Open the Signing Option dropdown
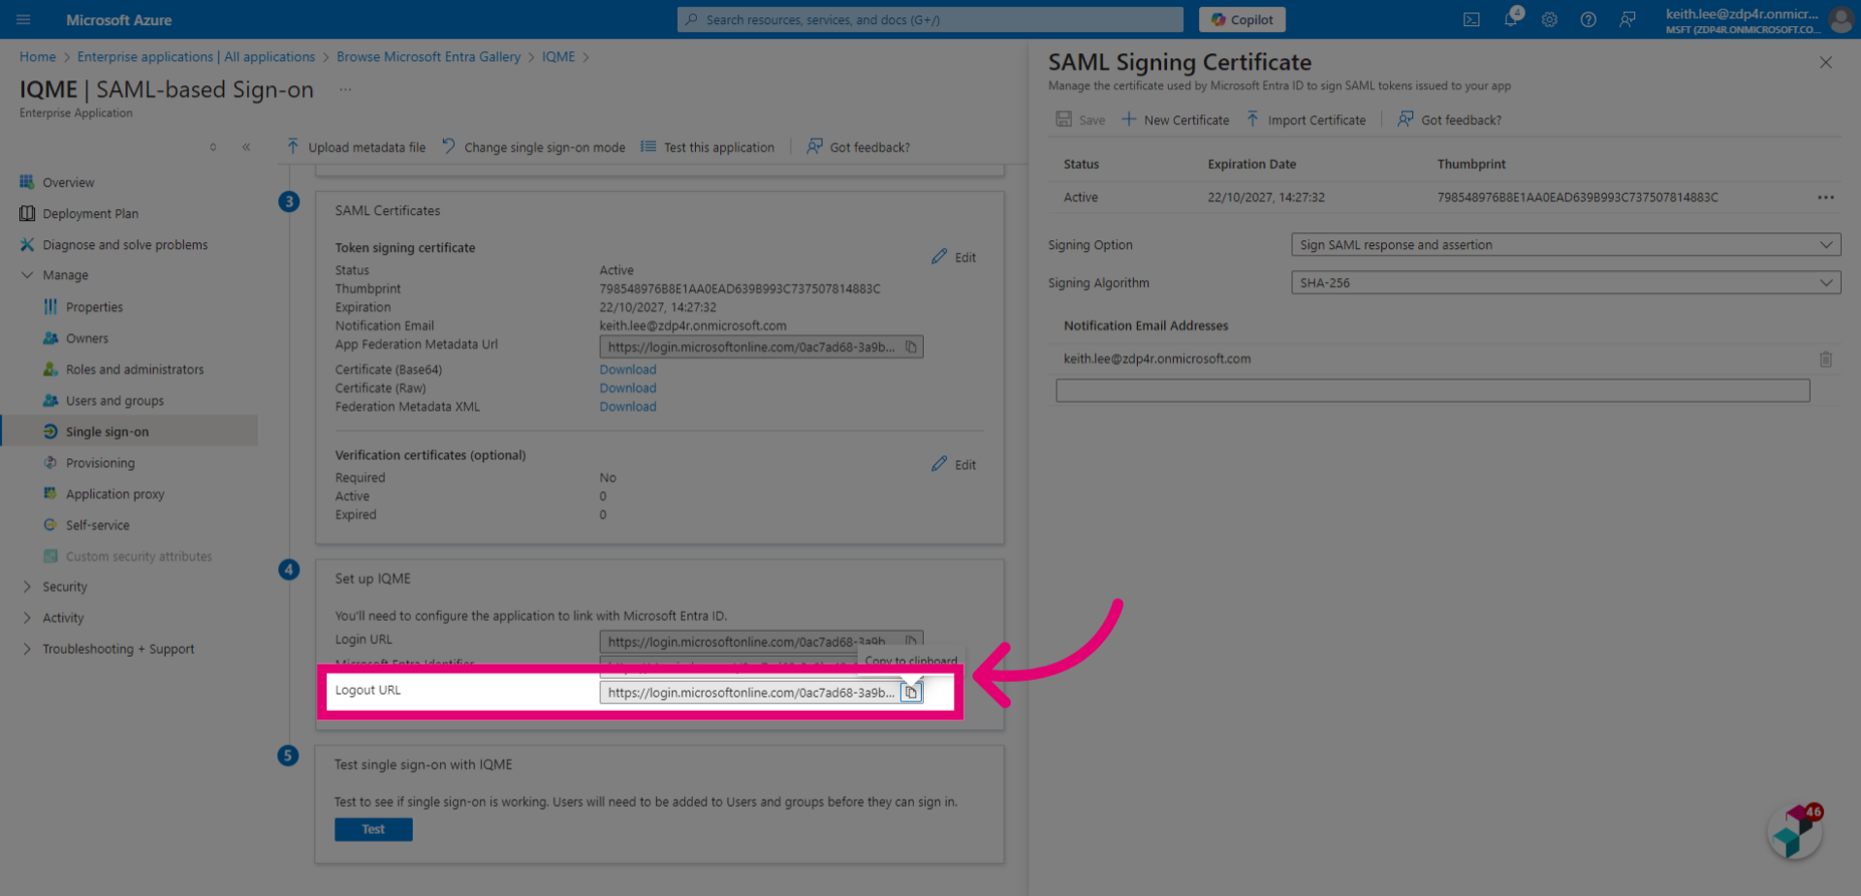 (1565, 245)
